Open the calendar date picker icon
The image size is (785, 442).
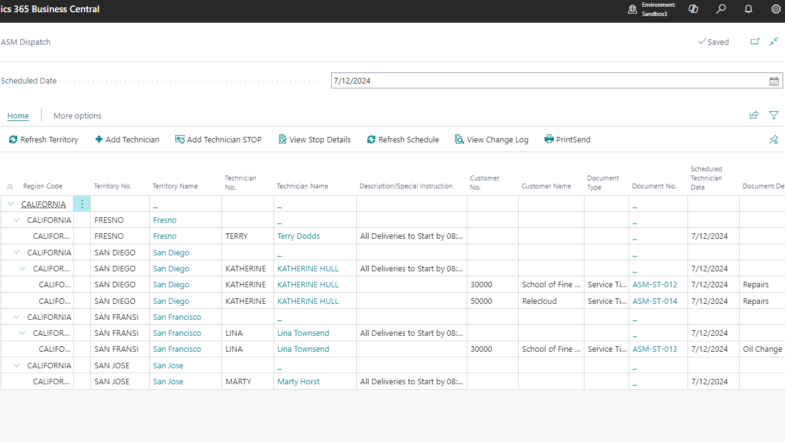[x=774, y=81]
